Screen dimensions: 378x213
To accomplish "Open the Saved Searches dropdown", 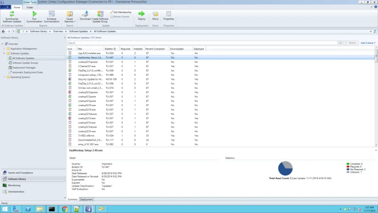I will tap(69, 17).
